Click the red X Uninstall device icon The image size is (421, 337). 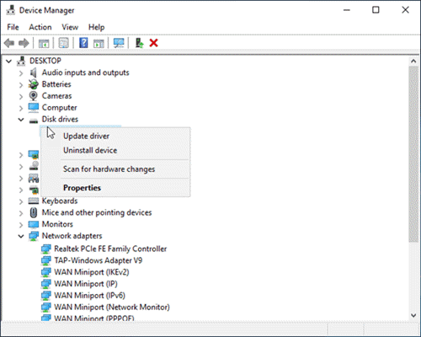tap(154, 43)
